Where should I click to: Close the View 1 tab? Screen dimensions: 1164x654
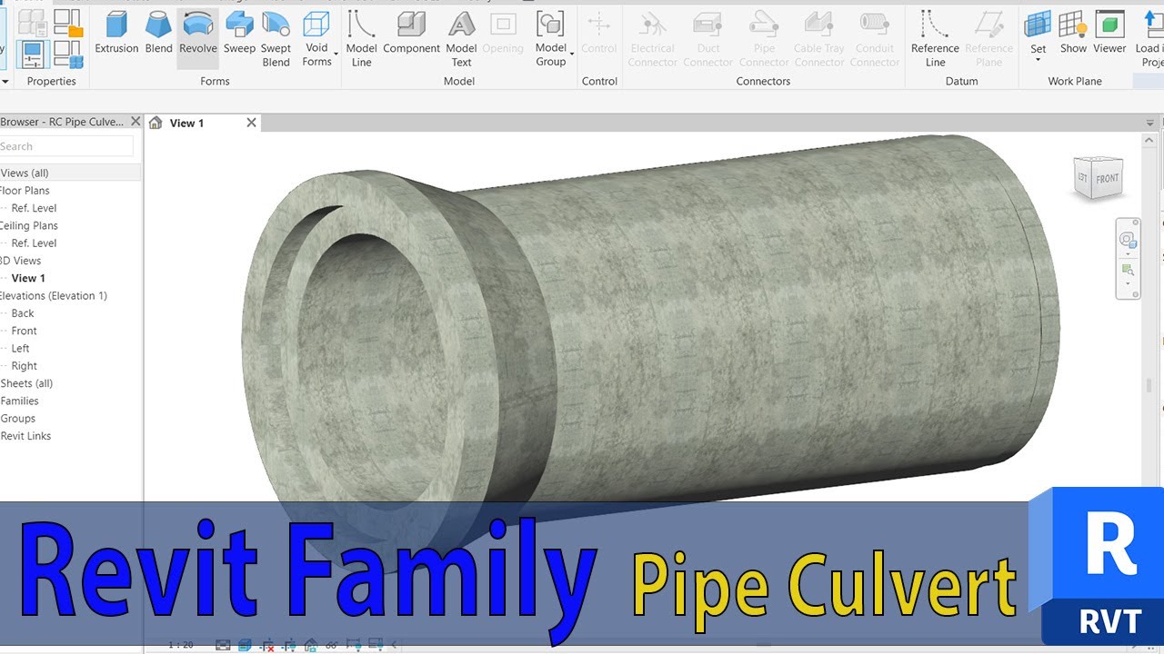click(x=251, y=123)
